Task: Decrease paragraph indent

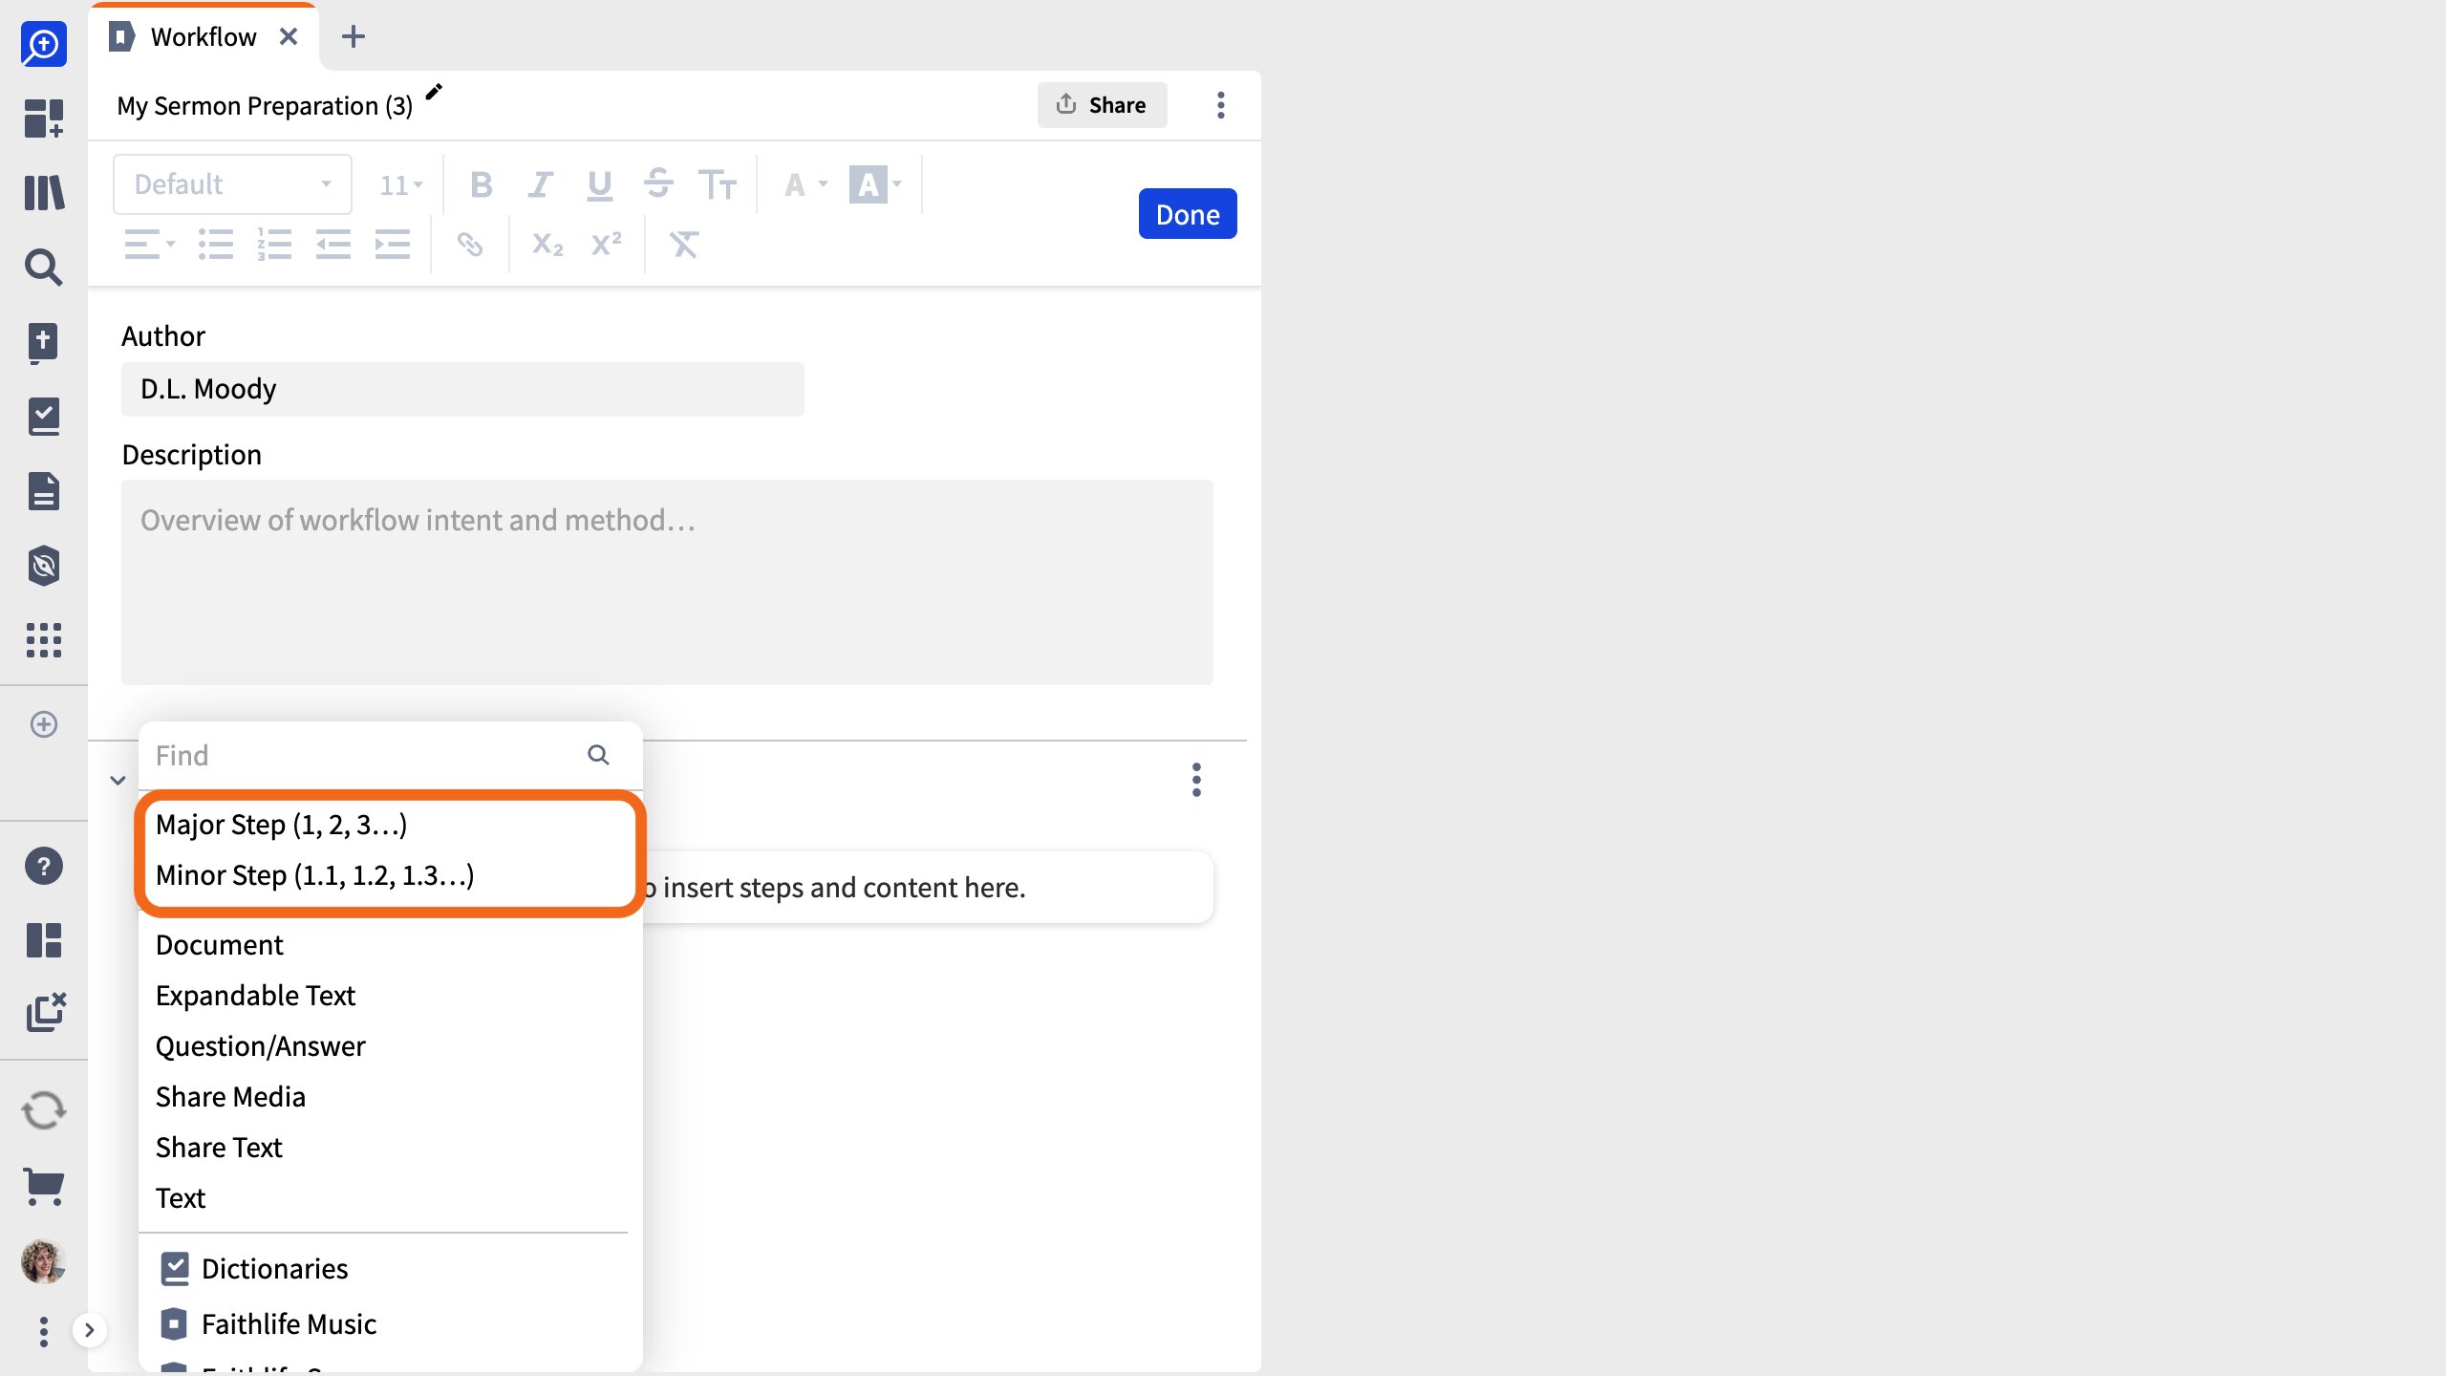Action: coord(333,245)
